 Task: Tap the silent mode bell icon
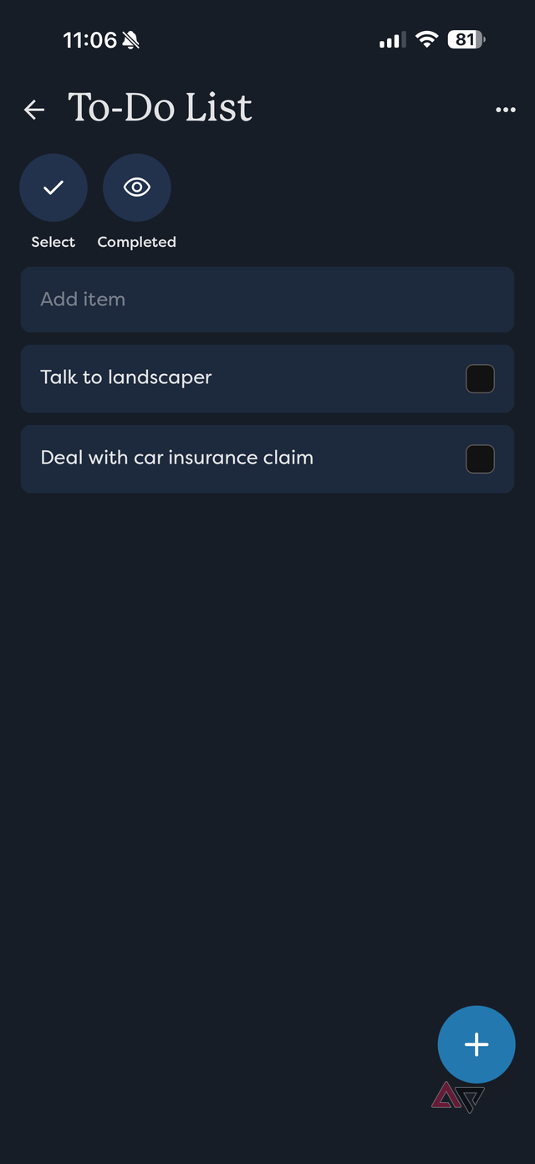(x=130, y=40)
